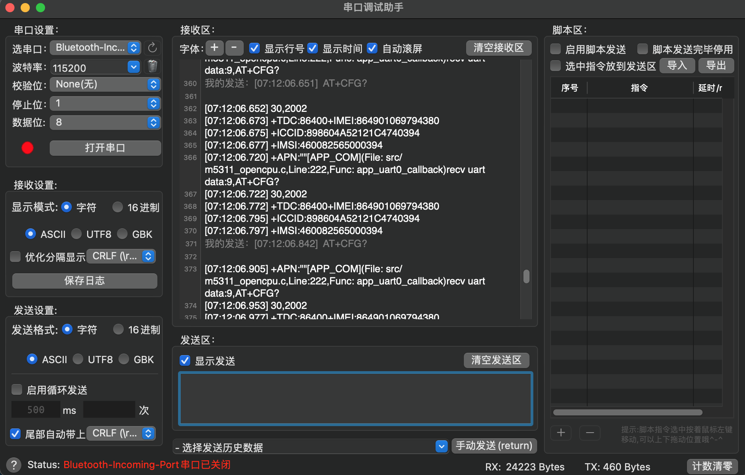
Task: Remove script row with minus button
Action: (x=590, y=433)
